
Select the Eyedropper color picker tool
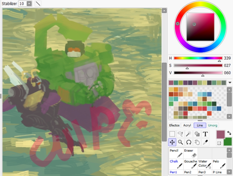(205, 142)
